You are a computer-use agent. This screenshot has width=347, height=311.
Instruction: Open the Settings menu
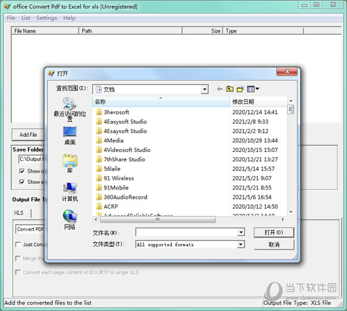[x=46, y=18]
